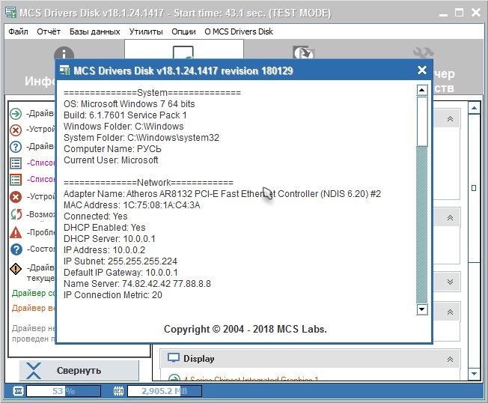Click the IP Address: 10.0.0.2 line

point(104,249)
